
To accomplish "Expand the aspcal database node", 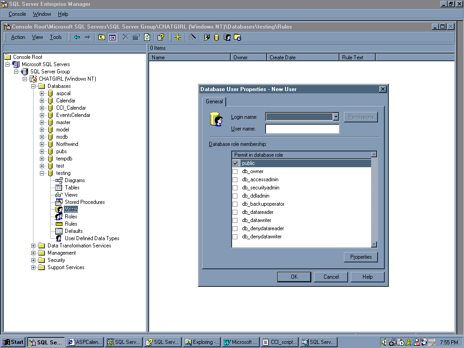I will 42,93.
